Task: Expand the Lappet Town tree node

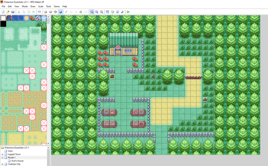Action: pos(2,155)
